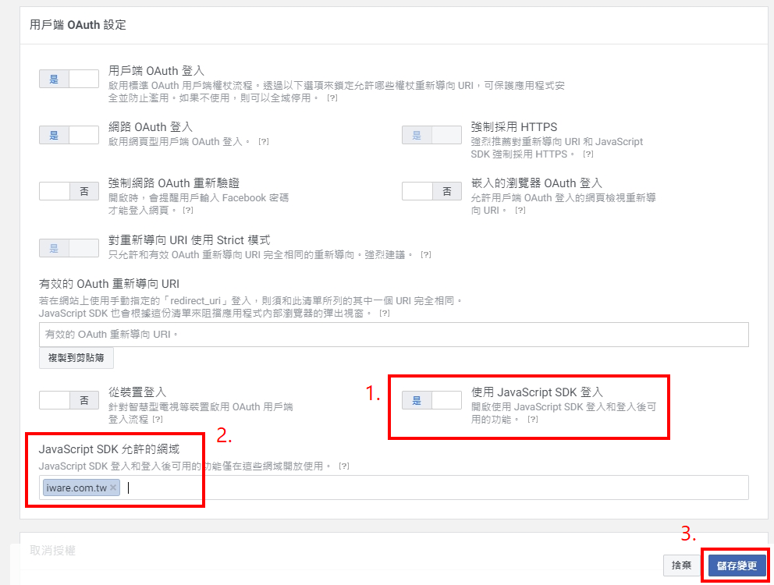774x585 pixels.
Task: Click the [?] help for 使用 JavaScript SDK 登入
Action: coord(533,420)
